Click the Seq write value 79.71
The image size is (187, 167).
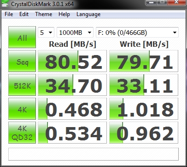[144, 61]
